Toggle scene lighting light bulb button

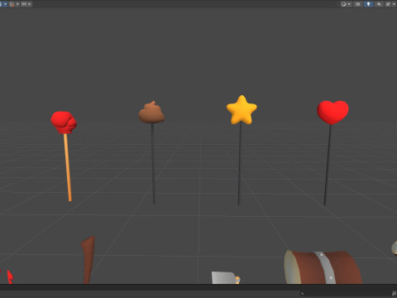368,4
